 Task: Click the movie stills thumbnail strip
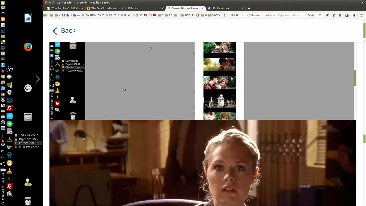pyautogui.click(x=219, y=81)
